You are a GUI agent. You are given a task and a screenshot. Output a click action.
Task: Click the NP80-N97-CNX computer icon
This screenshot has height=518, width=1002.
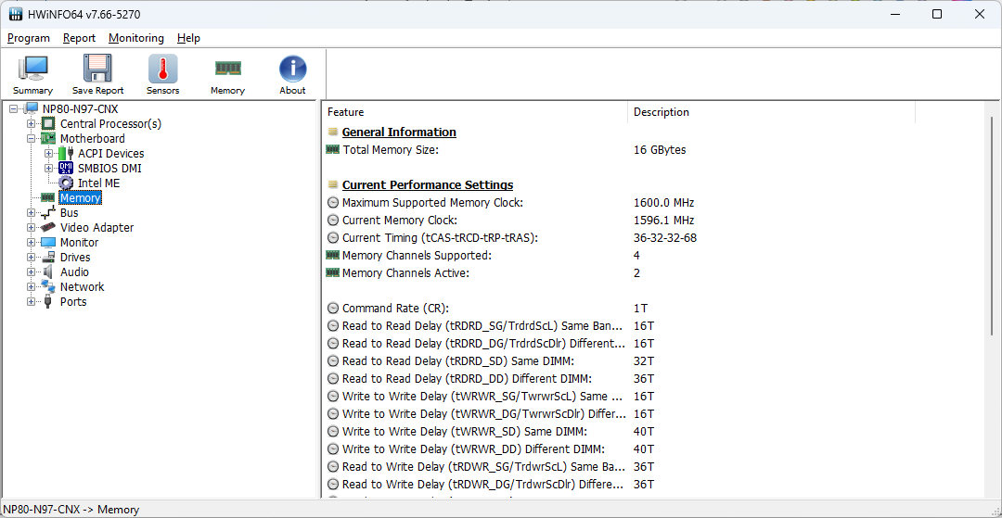point(32,109)
